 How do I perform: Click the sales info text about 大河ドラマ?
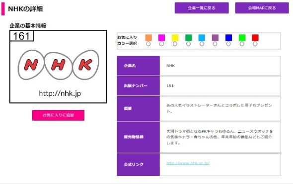click(x=219, y=137)
